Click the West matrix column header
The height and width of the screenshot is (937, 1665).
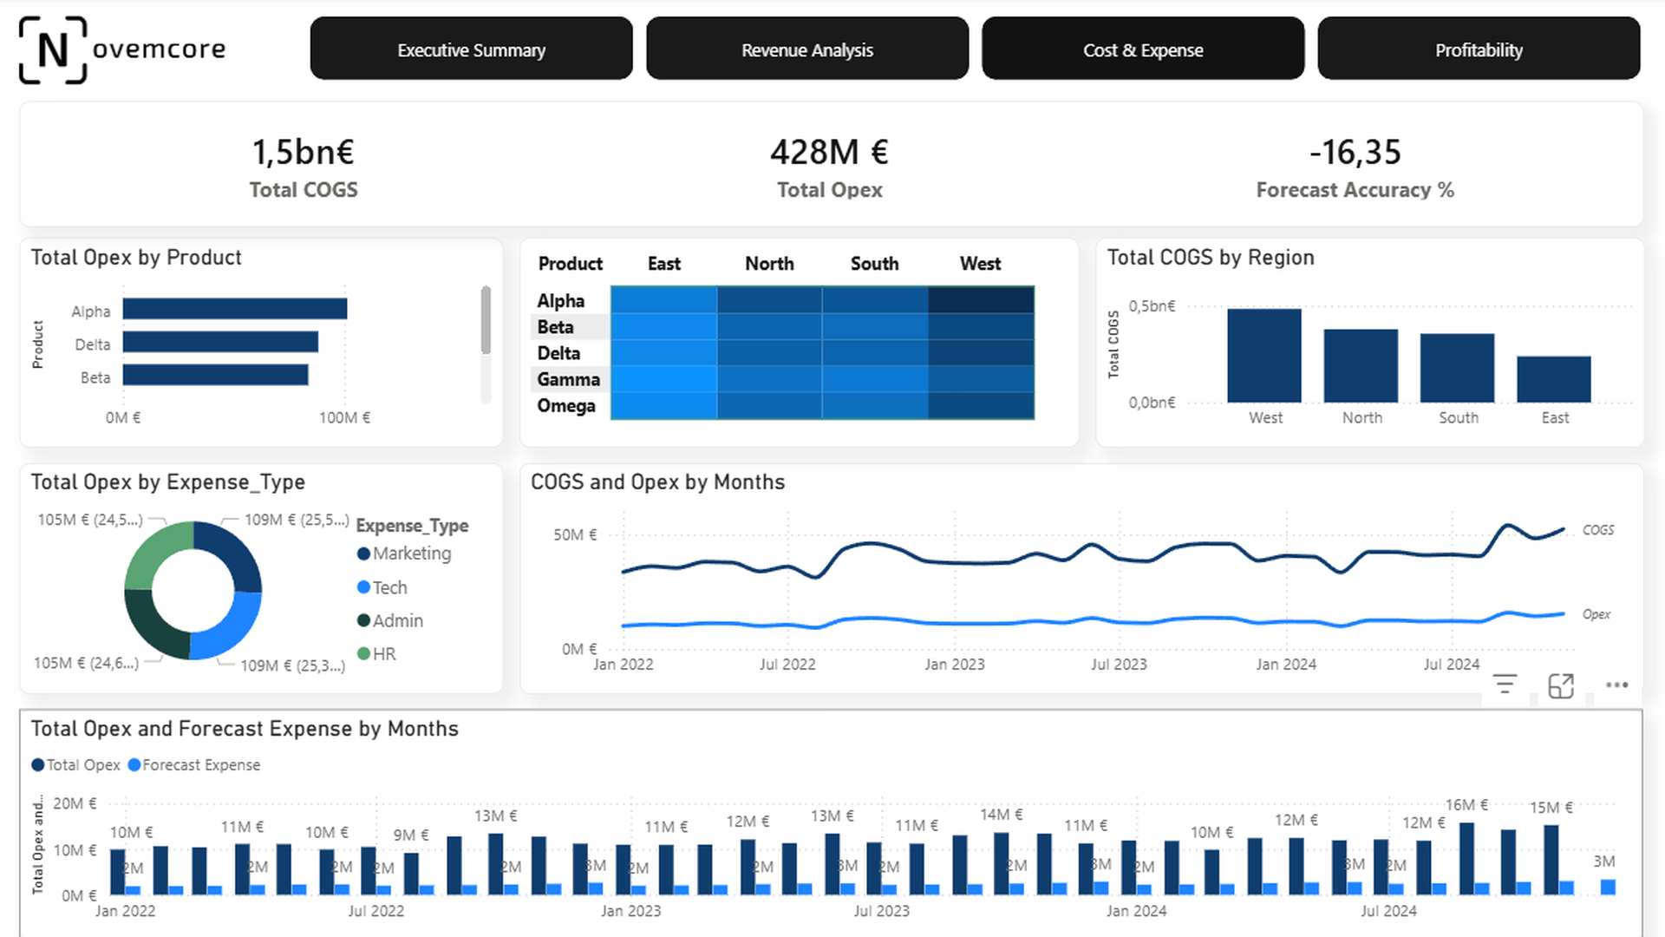tap(980, 264)
